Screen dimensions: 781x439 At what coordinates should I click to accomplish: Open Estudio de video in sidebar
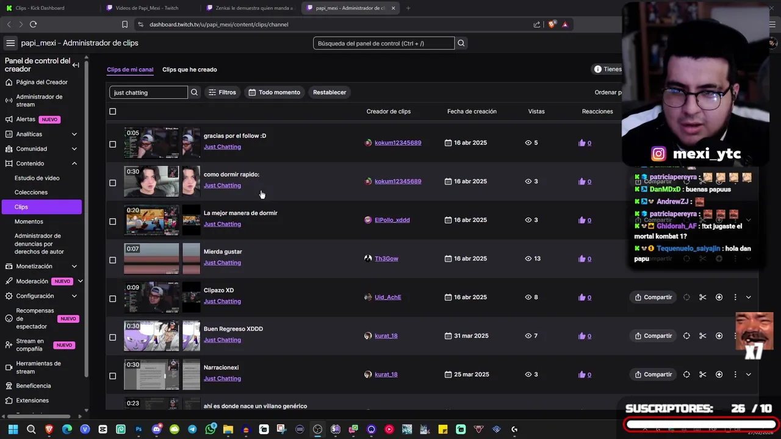(37, 178)
